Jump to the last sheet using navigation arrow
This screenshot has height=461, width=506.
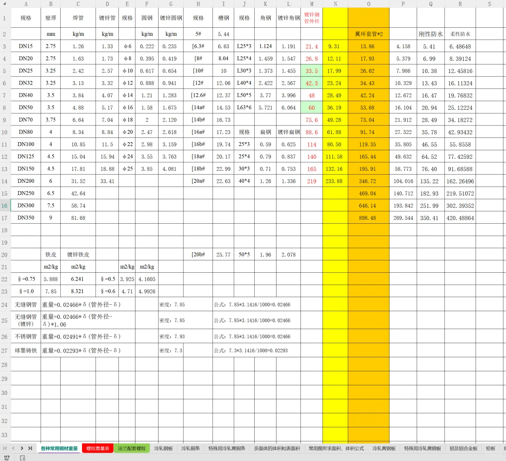click(x=30, y=448)
